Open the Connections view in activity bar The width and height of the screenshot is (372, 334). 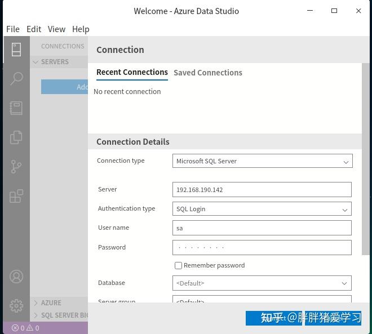pyautogui.click(x=16, y=50)
